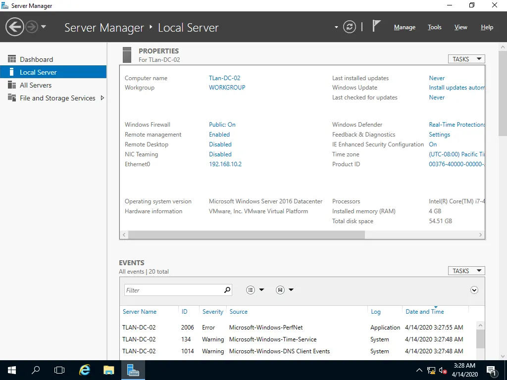Click properties horizontal scrollbar thumb

coord(247,235)
